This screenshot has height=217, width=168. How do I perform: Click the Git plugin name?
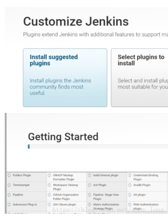[139, 195]
